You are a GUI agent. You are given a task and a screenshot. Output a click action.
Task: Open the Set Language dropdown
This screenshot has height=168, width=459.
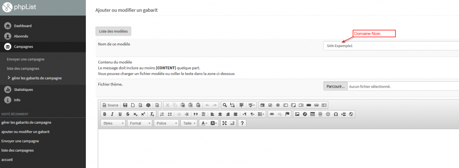tap(261, 114)
